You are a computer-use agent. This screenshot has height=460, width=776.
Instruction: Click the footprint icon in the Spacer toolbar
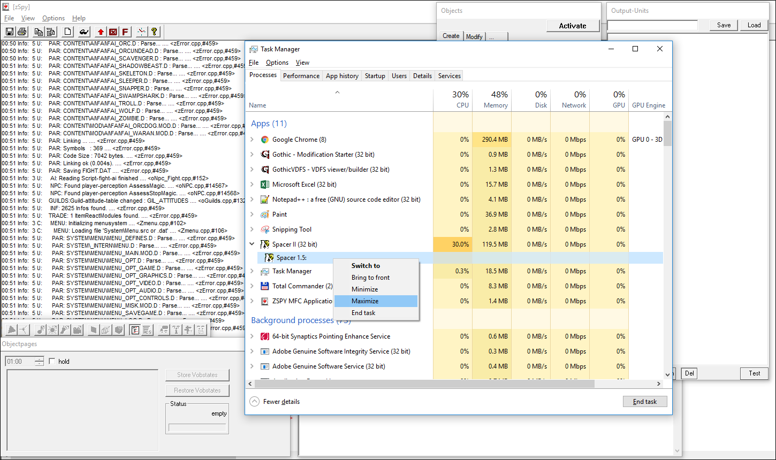pos(65,330)
